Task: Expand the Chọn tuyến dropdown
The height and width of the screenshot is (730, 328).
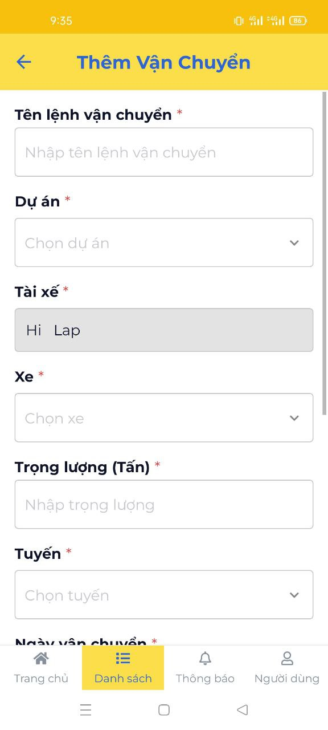Action: tap(164, 595)
